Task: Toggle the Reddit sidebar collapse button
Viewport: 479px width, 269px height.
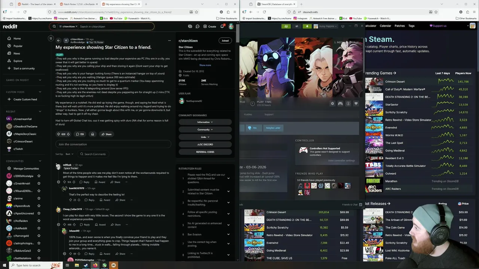Action: click(51, 38)
